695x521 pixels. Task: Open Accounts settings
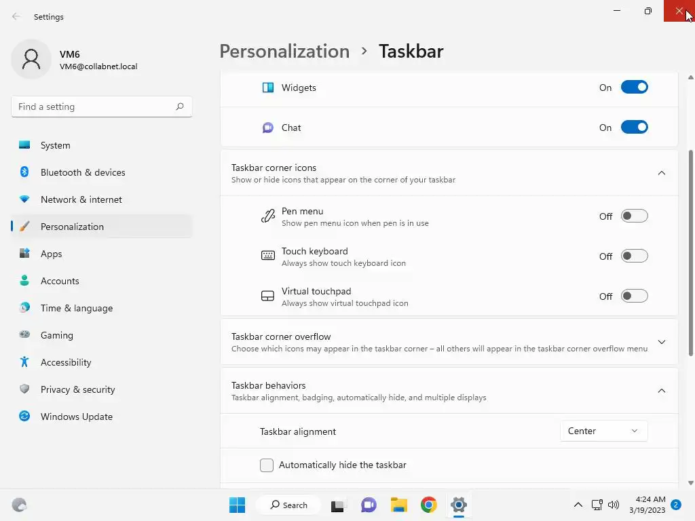[102, 281]
